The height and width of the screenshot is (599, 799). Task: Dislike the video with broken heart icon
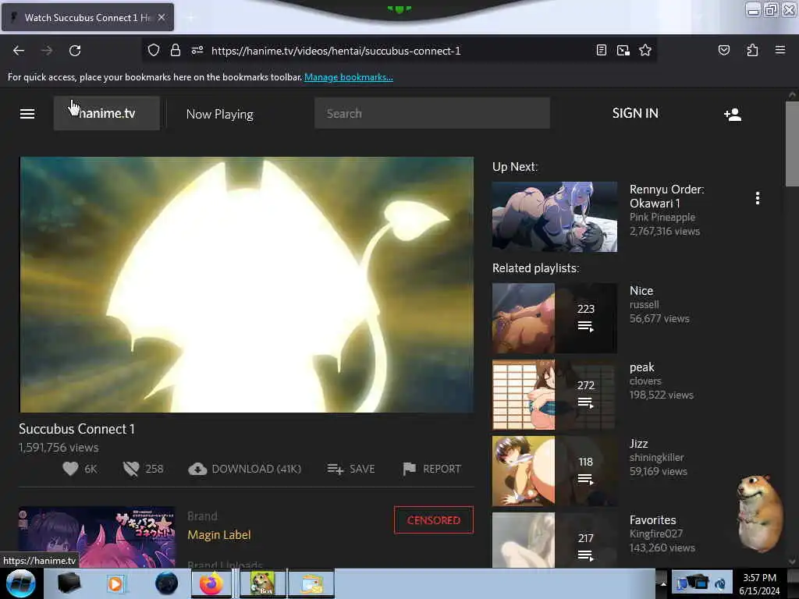tap(131, 469)
